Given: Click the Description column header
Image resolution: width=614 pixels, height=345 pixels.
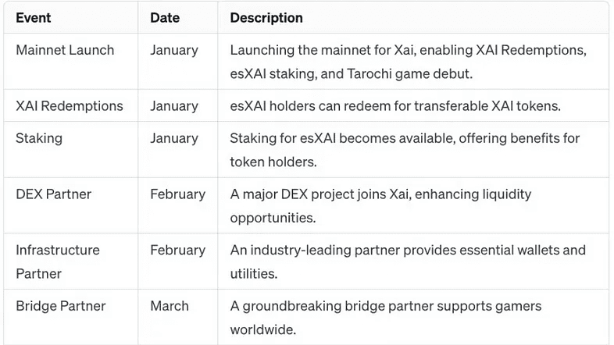Looking at the screenshot, I should click(266, 18).
